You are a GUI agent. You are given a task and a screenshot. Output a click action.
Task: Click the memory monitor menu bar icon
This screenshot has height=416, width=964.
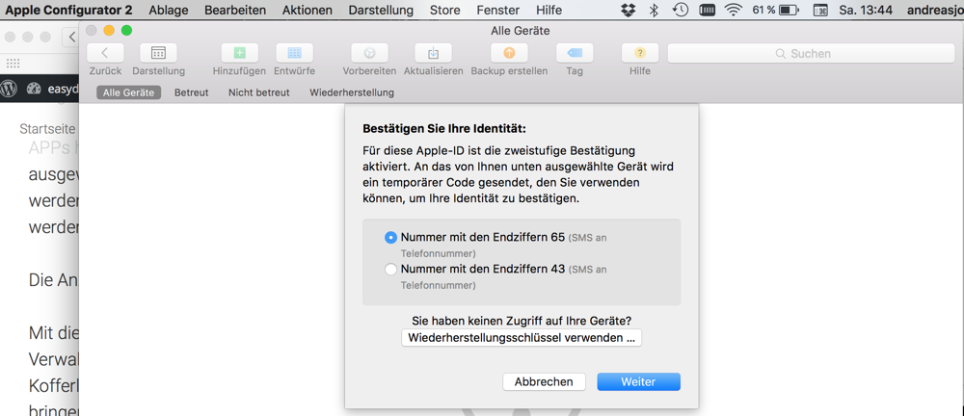click(x=707, y=10)
